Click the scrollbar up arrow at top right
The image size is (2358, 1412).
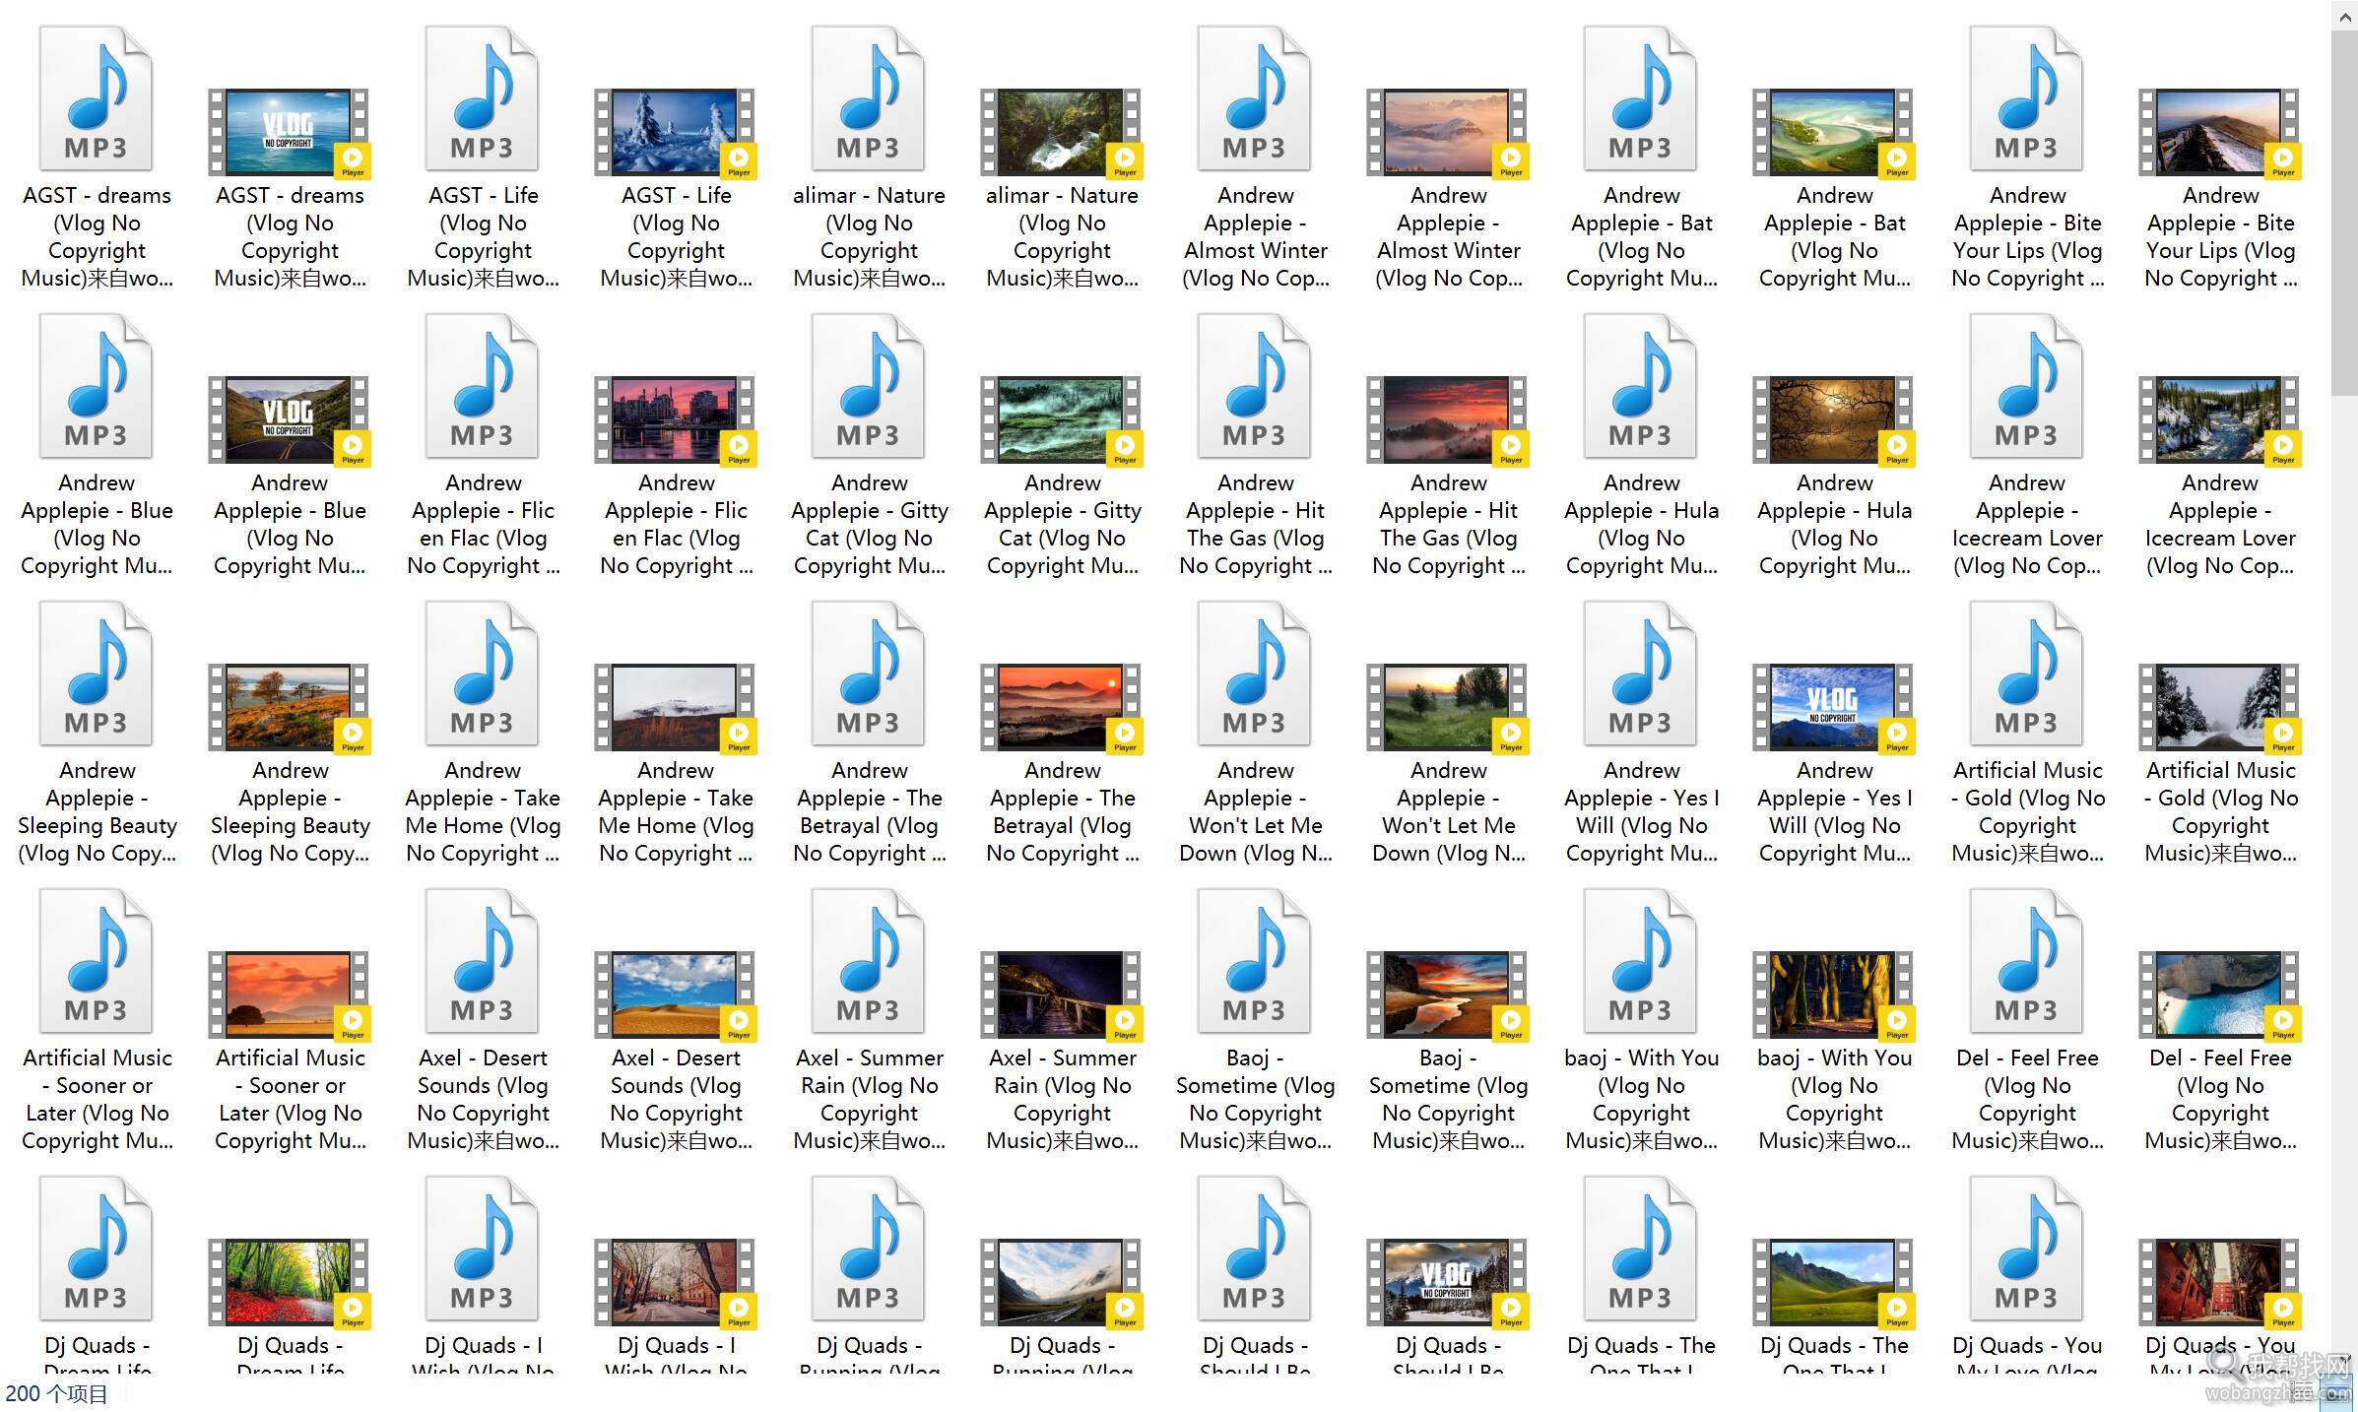click(x=2344, y=14)
